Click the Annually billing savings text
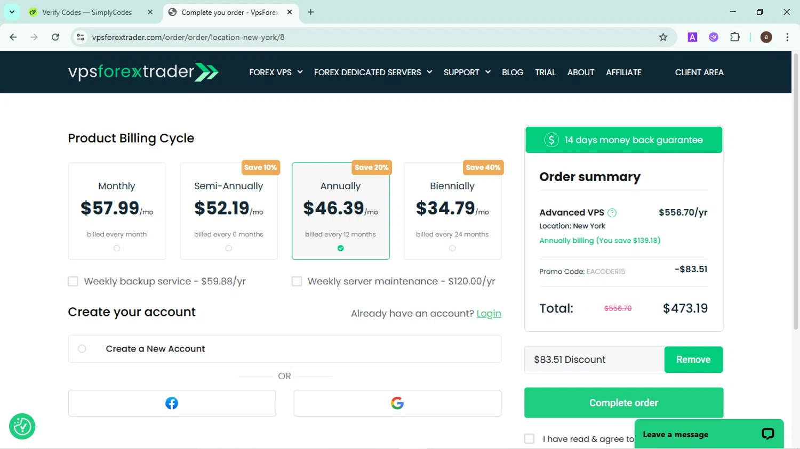Viewport: 800px width, 449px height. [x=599, y=241]
